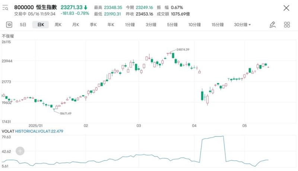Switch to 周K weekly candlestick
The width and height of the screenshot is (298, 171).
point(58,25)
